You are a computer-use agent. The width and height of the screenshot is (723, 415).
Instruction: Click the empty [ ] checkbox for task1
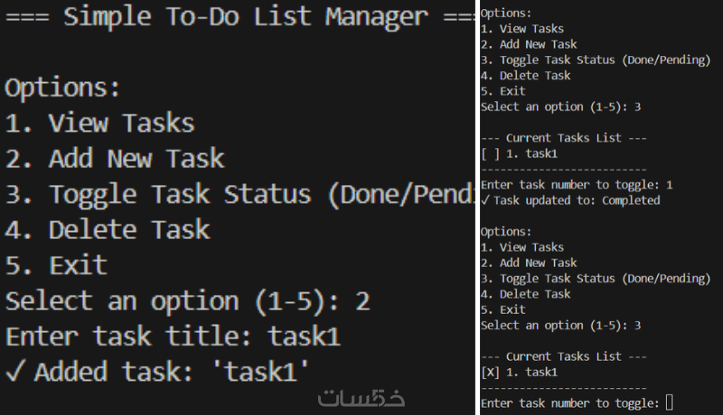click(490, 153)
